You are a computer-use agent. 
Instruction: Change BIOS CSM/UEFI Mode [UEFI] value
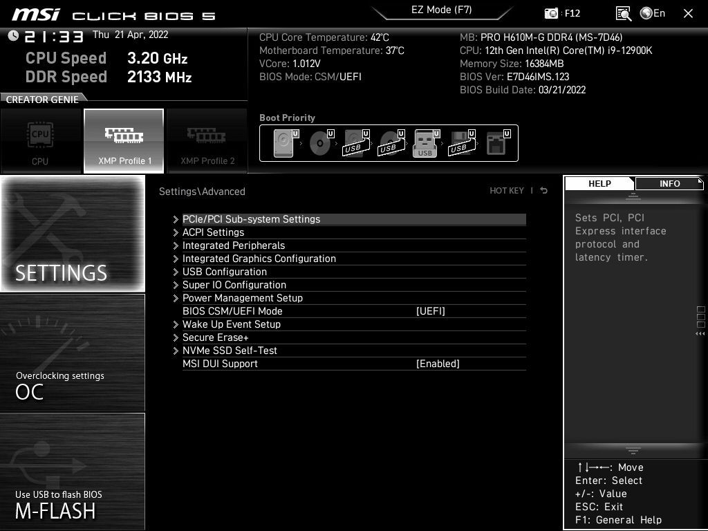click(430, 311)
